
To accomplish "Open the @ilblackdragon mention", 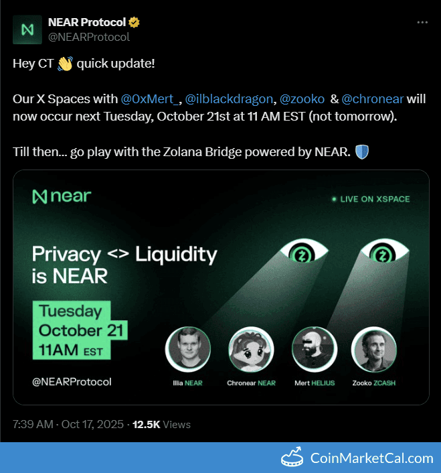I will coord(229,99).
